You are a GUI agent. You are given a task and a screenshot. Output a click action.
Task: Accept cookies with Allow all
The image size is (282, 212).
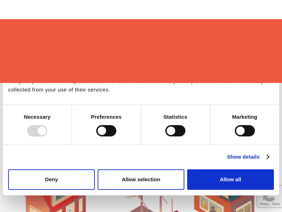click(x=231, y=179)
